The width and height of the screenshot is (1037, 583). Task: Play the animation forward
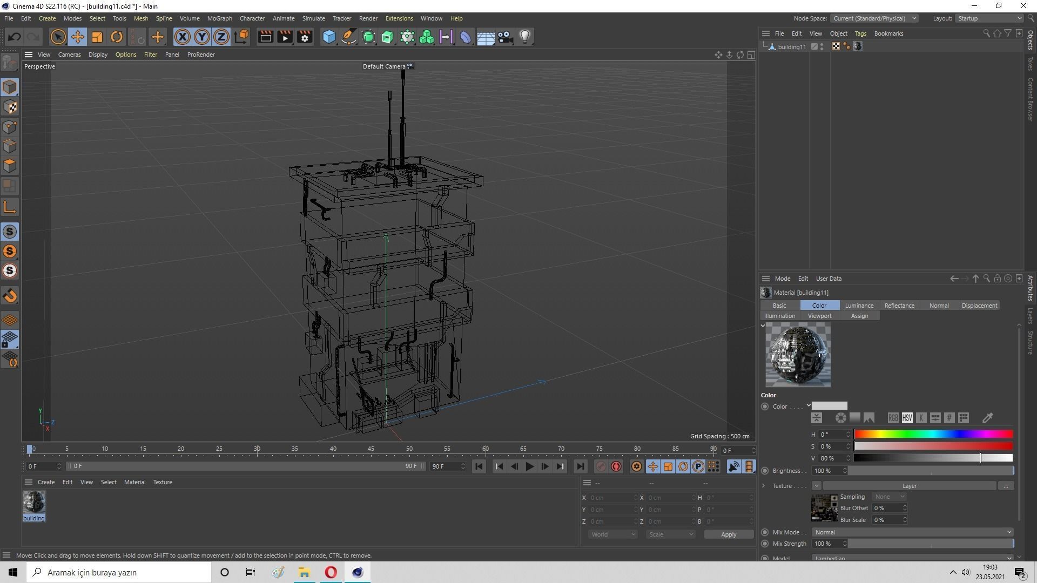tap(529, 466)
